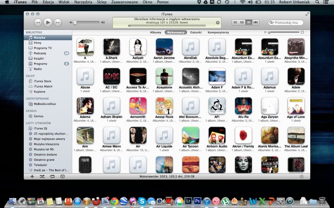Screen dimensions: 334x208
Task: Switch to album list view
Action: tap(242, 23)
